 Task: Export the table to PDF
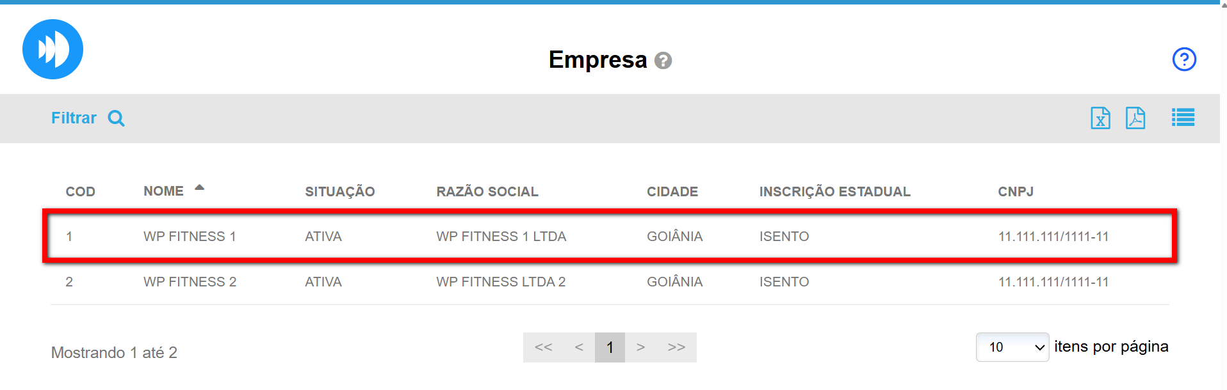point(1135,118)
